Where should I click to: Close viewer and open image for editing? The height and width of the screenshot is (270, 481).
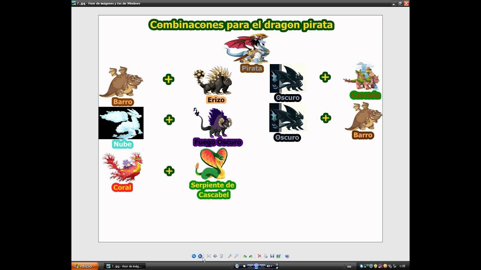[x=278, y=256]
